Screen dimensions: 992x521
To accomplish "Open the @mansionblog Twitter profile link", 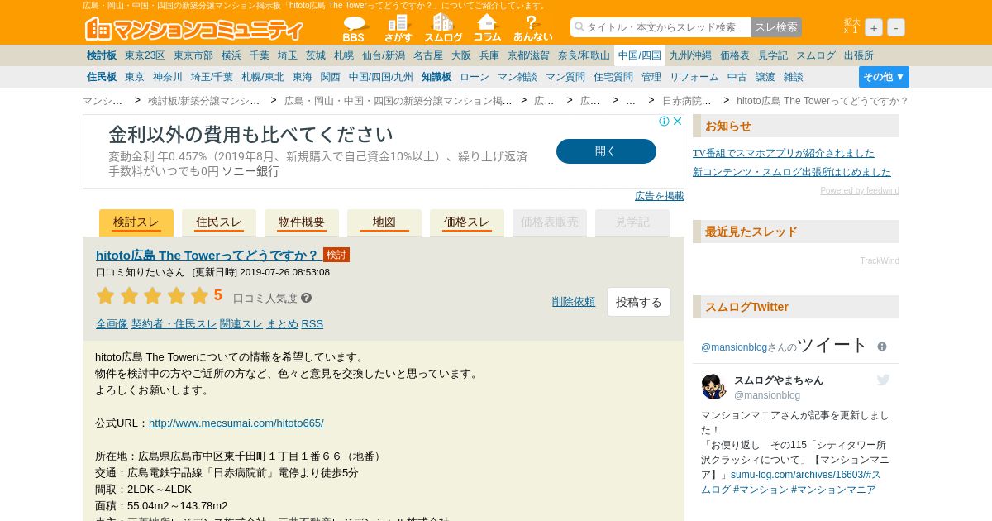I will [x=734, y=347].
